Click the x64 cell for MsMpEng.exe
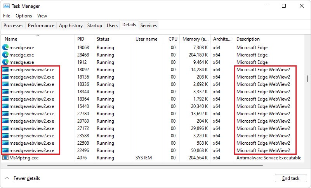 pyautogui.click(x=217, y=158)
